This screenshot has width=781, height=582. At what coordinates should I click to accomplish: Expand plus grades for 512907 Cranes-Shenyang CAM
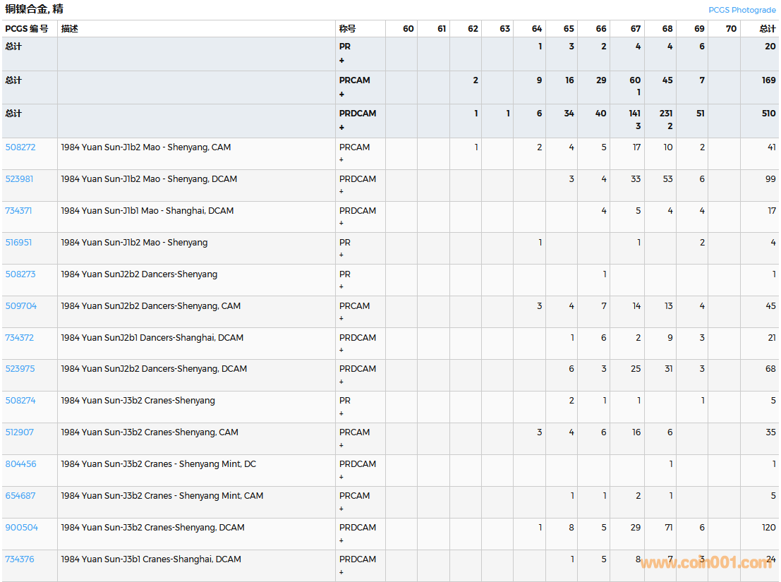click(341, 446)
